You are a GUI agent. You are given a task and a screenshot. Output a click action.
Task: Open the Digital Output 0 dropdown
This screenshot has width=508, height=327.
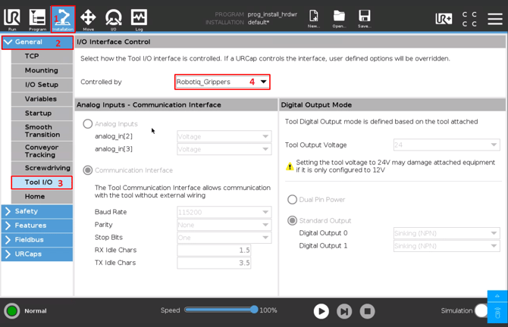pyautogui.click(x=447, y=233)
